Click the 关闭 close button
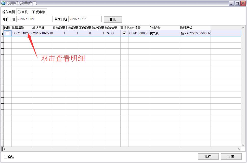247x163 pixels. (231, 156)
